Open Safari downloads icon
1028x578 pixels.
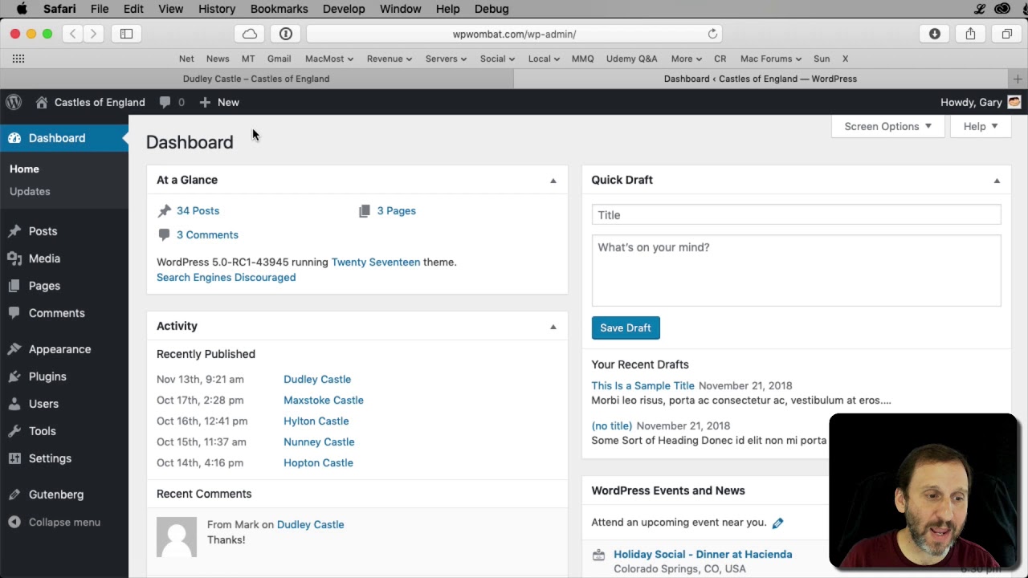935,34
